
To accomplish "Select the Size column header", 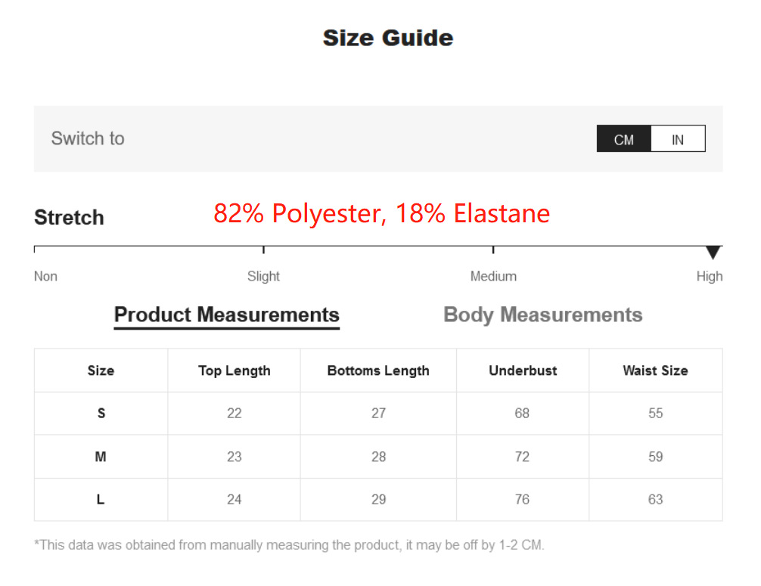I will (101, 371).
